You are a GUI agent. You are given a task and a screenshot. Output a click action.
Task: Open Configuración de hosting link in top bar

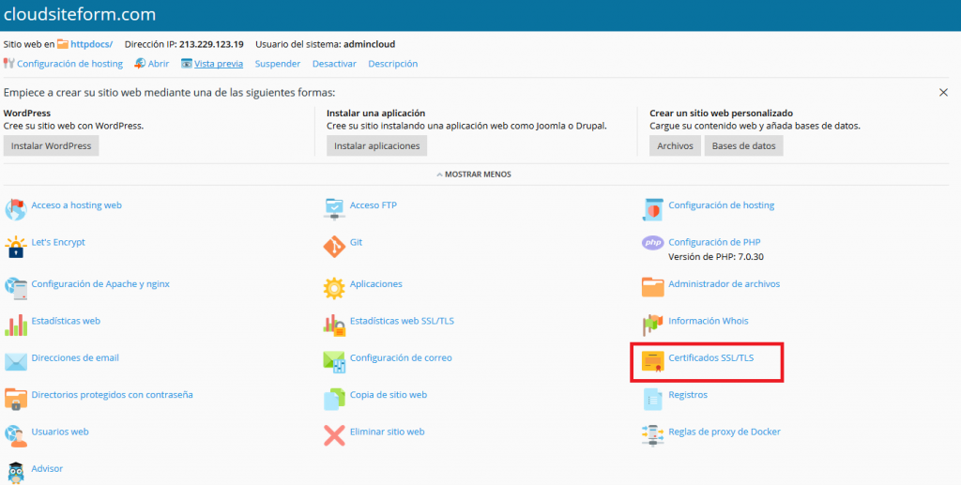pos(69,64)
